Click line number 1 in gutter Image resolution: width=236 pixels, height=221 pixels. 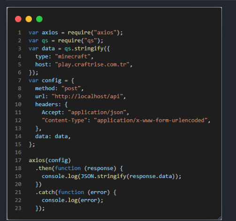pyautogui.click(x=20, y=33)
